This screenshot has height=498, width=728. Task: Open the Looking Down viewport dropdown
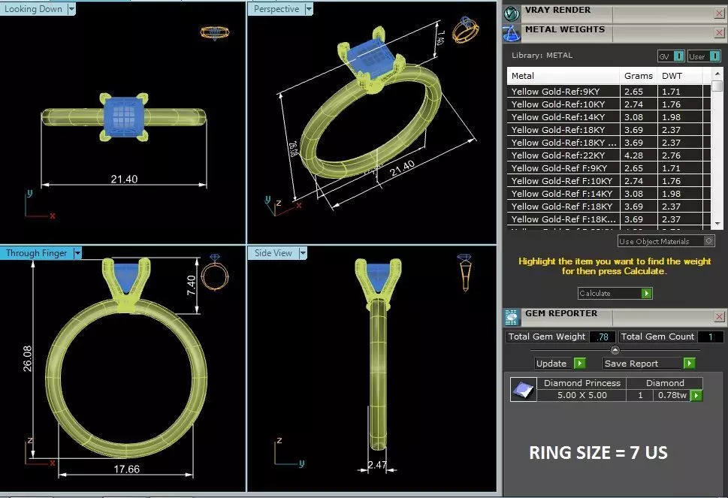(71, 9)
